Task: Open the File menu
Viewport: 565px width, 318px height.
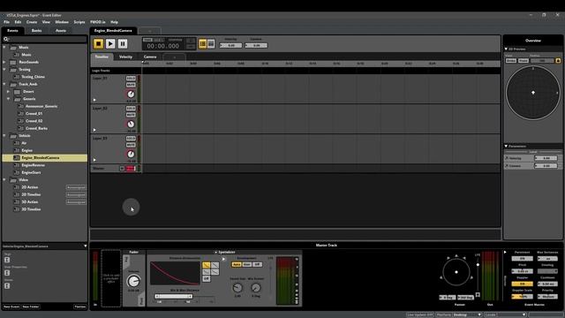Action: 6,22
